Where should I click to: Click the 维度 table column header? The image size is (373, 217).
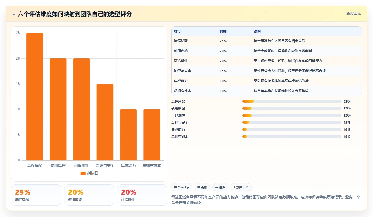178,31
